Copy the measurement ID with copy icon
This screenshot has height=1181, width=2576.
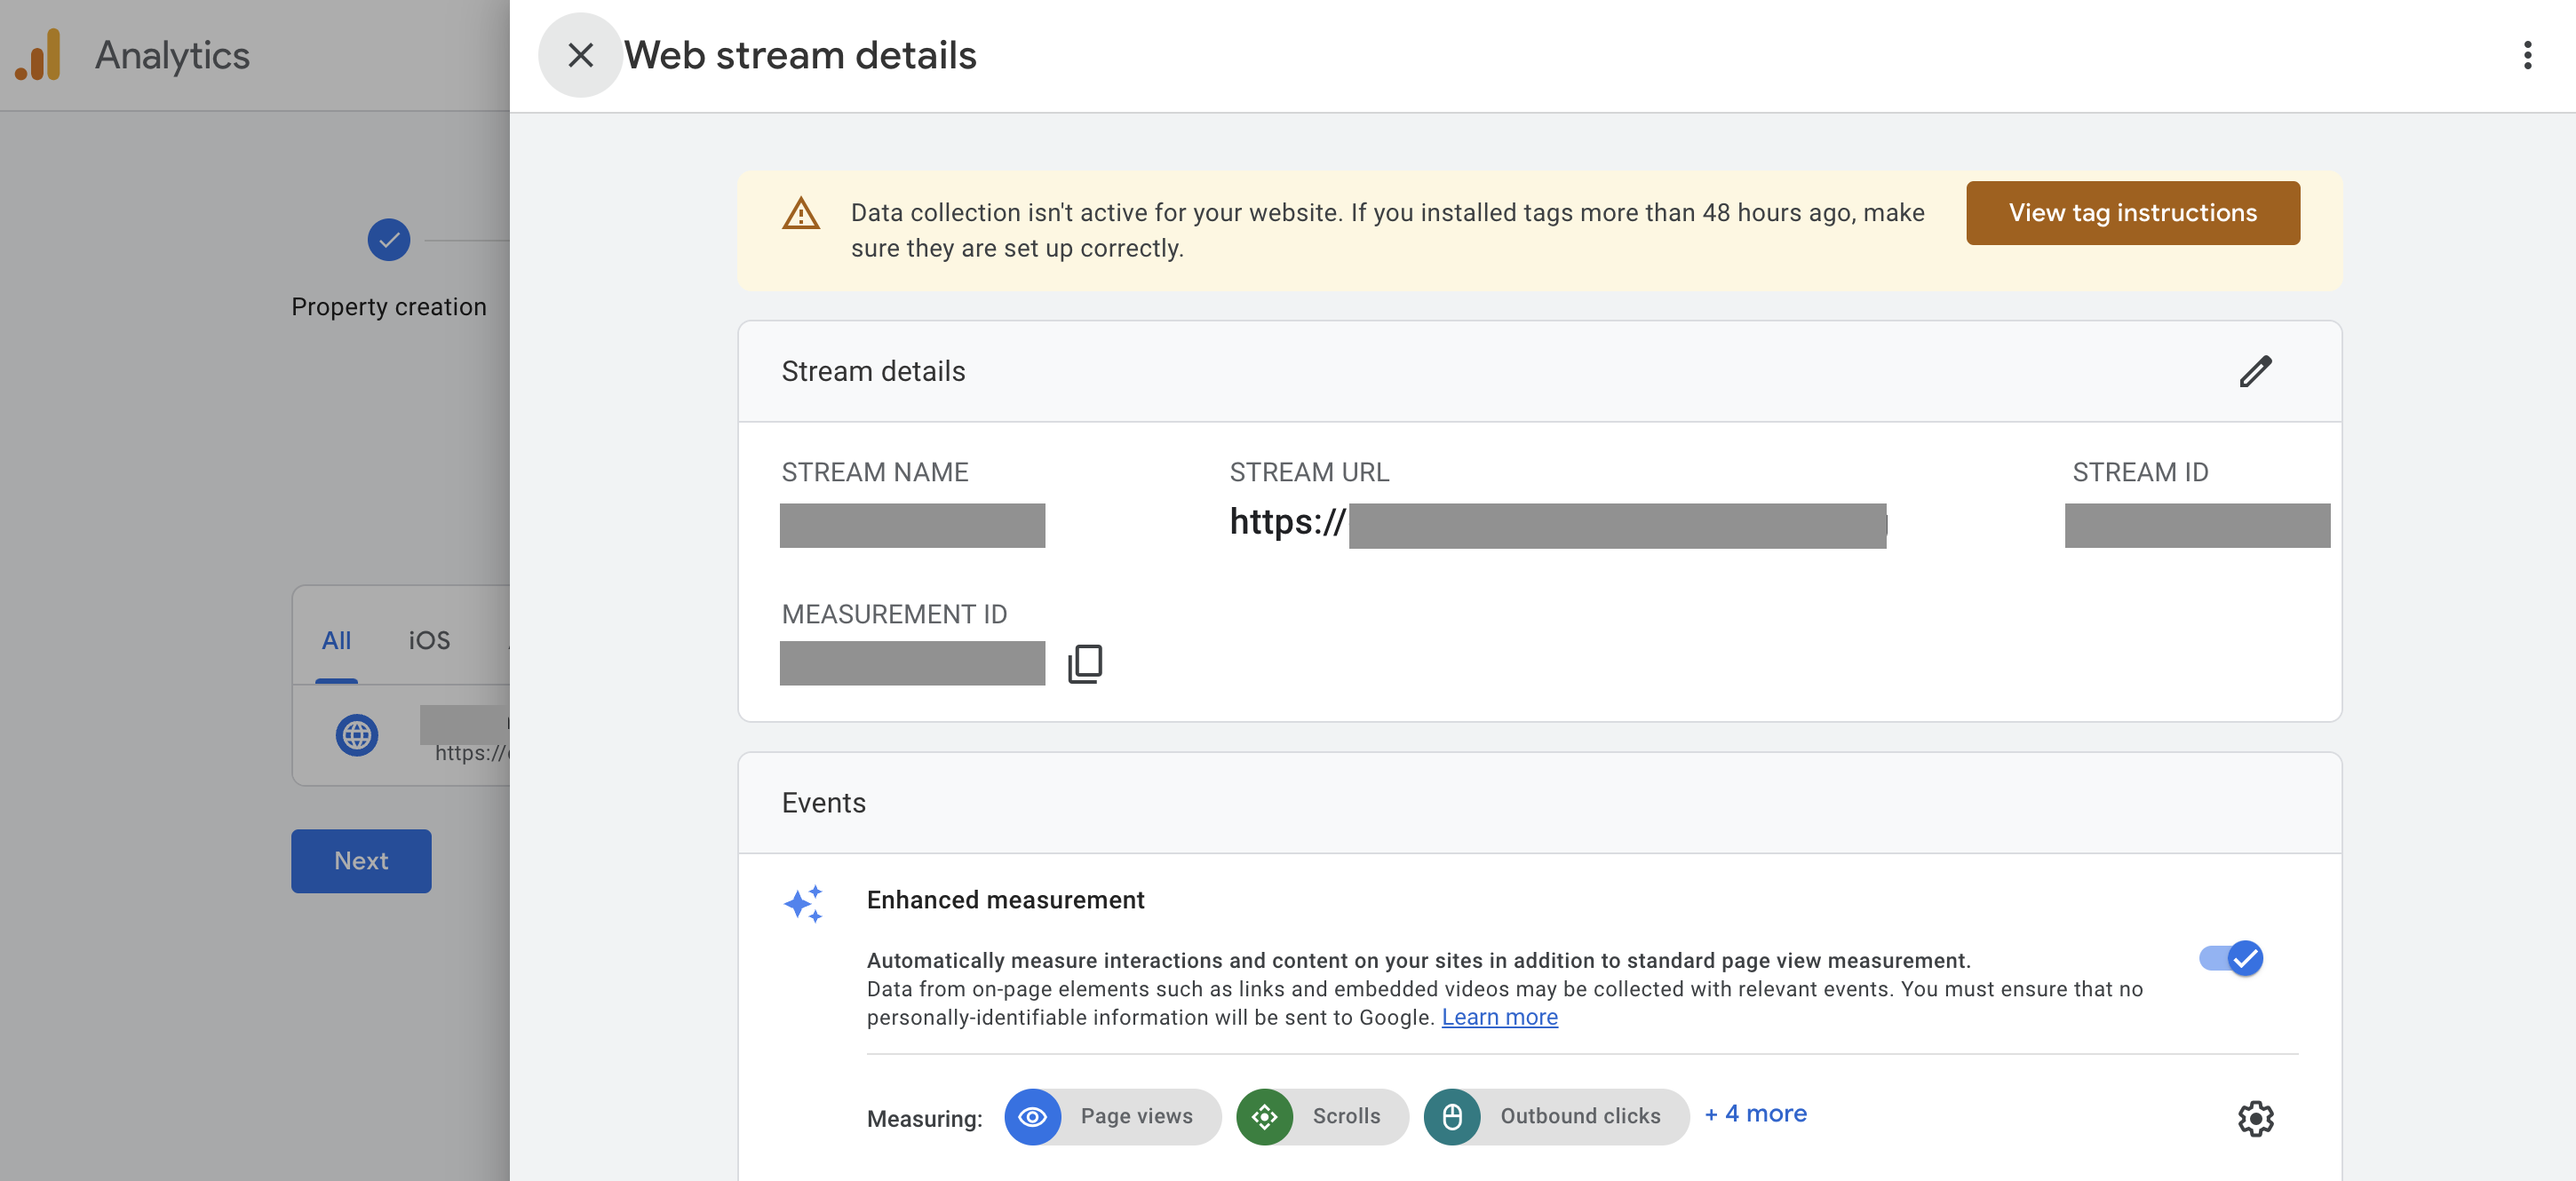click(1085, 663)
